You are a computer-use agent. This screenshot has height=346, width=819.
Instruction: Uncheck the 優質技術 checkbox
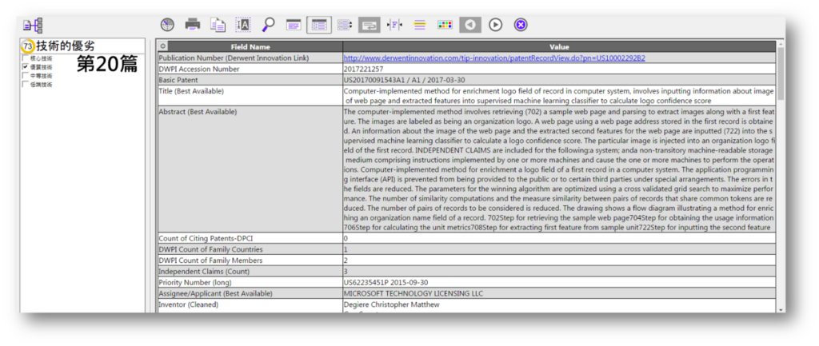pos(26,67)
